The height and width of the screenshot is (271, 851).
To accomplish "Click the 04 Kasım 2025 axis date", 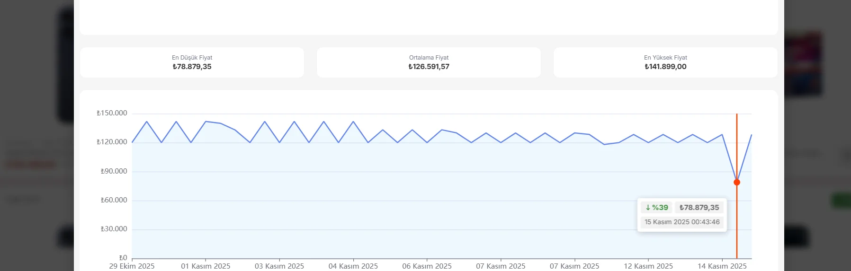I will pyautogui.click(x=353, y=266).
